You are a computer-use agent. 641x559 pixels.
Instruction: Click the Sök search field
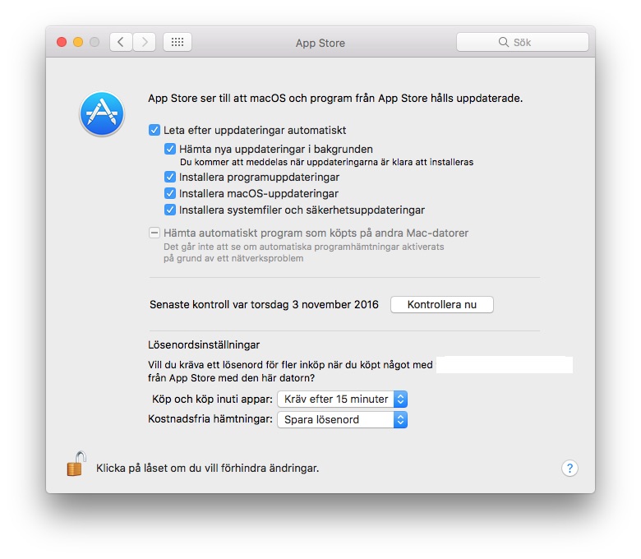coord(523,42)
